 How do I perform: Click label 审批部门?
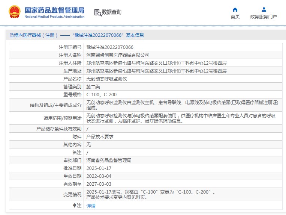[72, 160]
